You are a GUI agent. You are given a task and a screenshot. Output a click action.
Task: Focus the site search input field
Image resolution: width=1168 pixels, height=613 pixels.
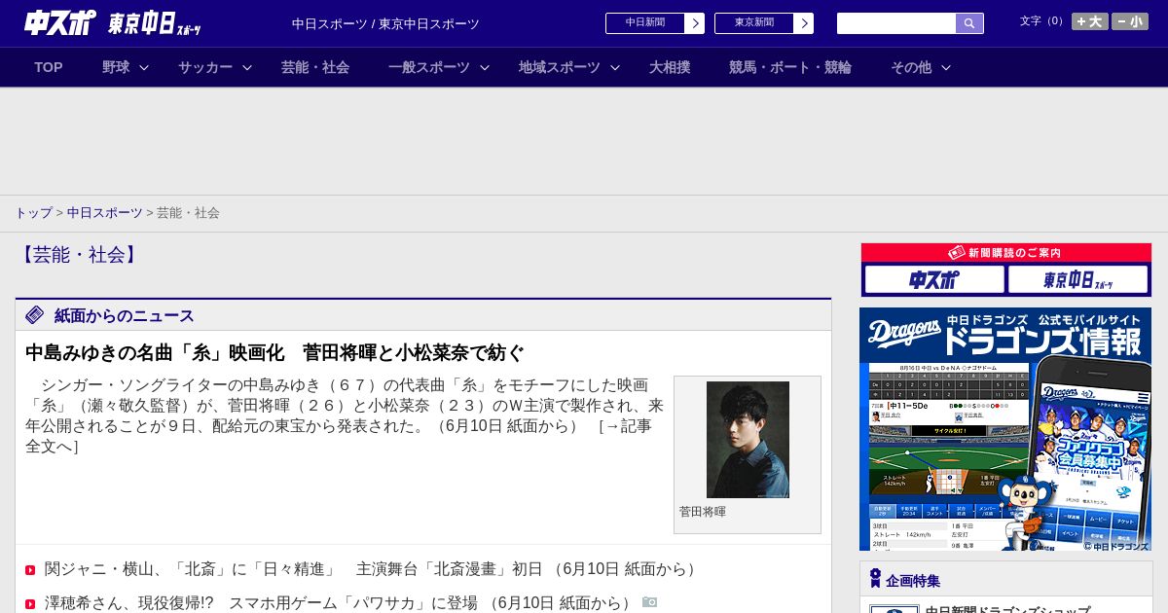click(896, 23)
